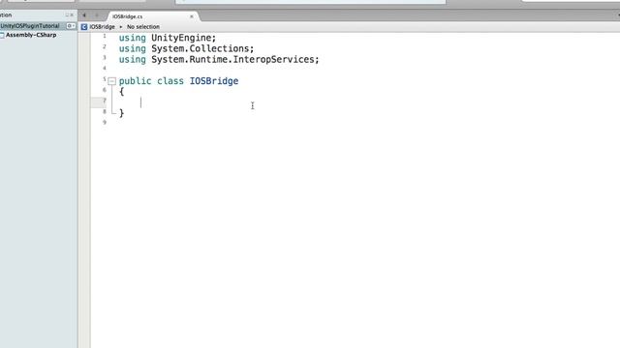Viewport: 620px width, 348px height.
Task: Open the IOSBridge class breadcrumb selector
Action: click(x=102, y=27)
